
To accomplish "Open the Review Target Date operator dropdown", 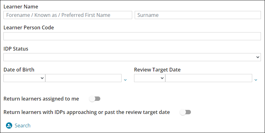I will click(149, 78).
